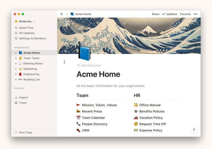This screenshot has width=212, height=149.
Task: Click the blue book icon in breadcrumb
Action: [x=72, y=14]
